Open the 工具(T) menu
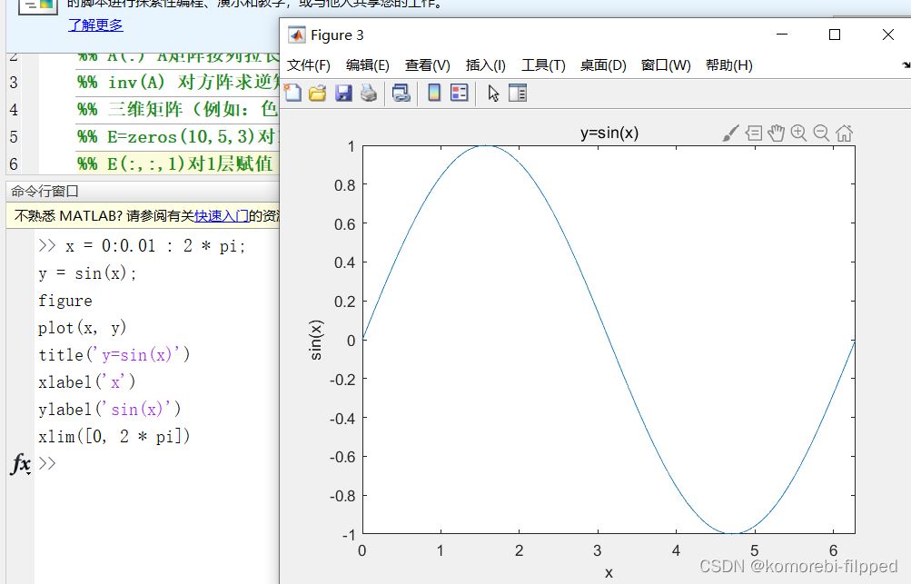This screenshot has height=584, width=911. [x=543, y=65]
